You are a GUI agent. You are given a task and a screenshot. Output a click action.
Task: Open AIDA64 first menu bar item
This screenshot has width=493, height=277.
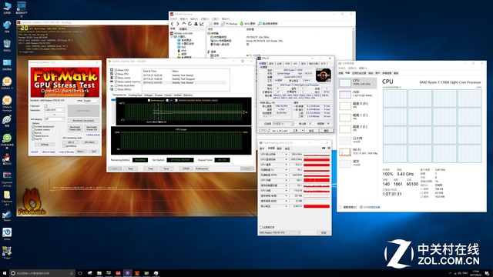(x=173, y=18)
